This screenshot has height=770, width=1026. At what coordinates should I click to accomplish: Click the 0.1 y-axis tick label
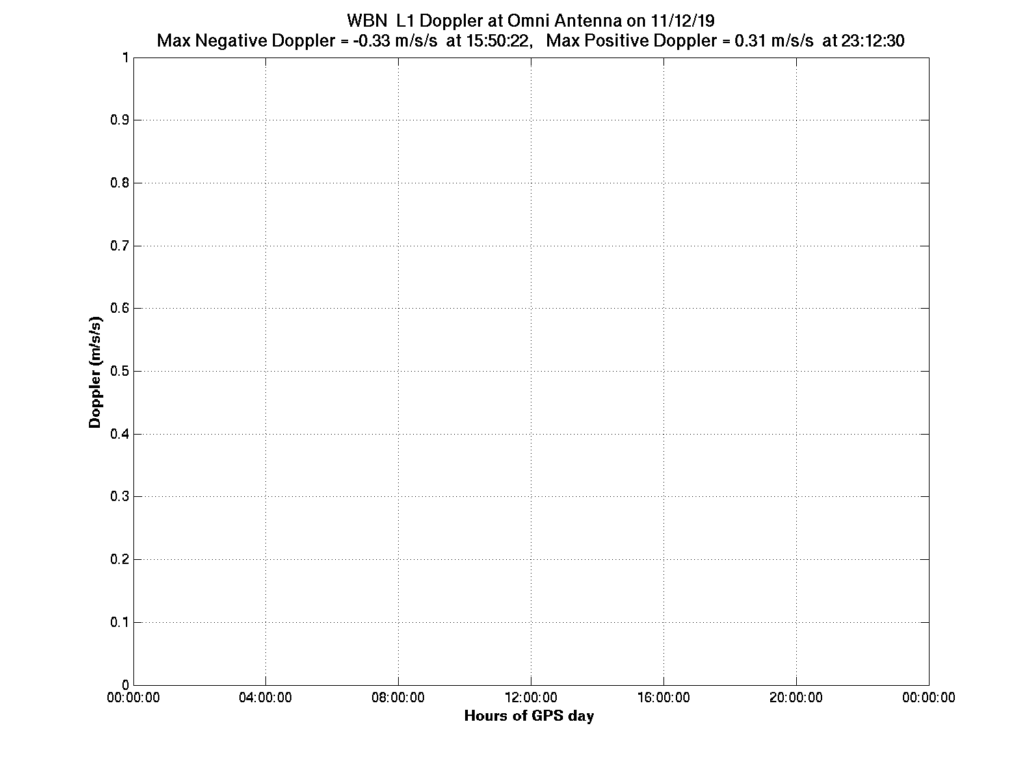pyautogui.click(x=120, y=622)
